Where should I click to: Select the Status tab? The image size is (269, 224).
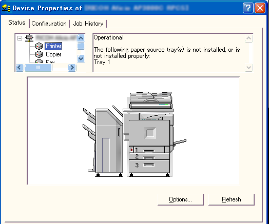pyautogui.click(x=17, y=23)
